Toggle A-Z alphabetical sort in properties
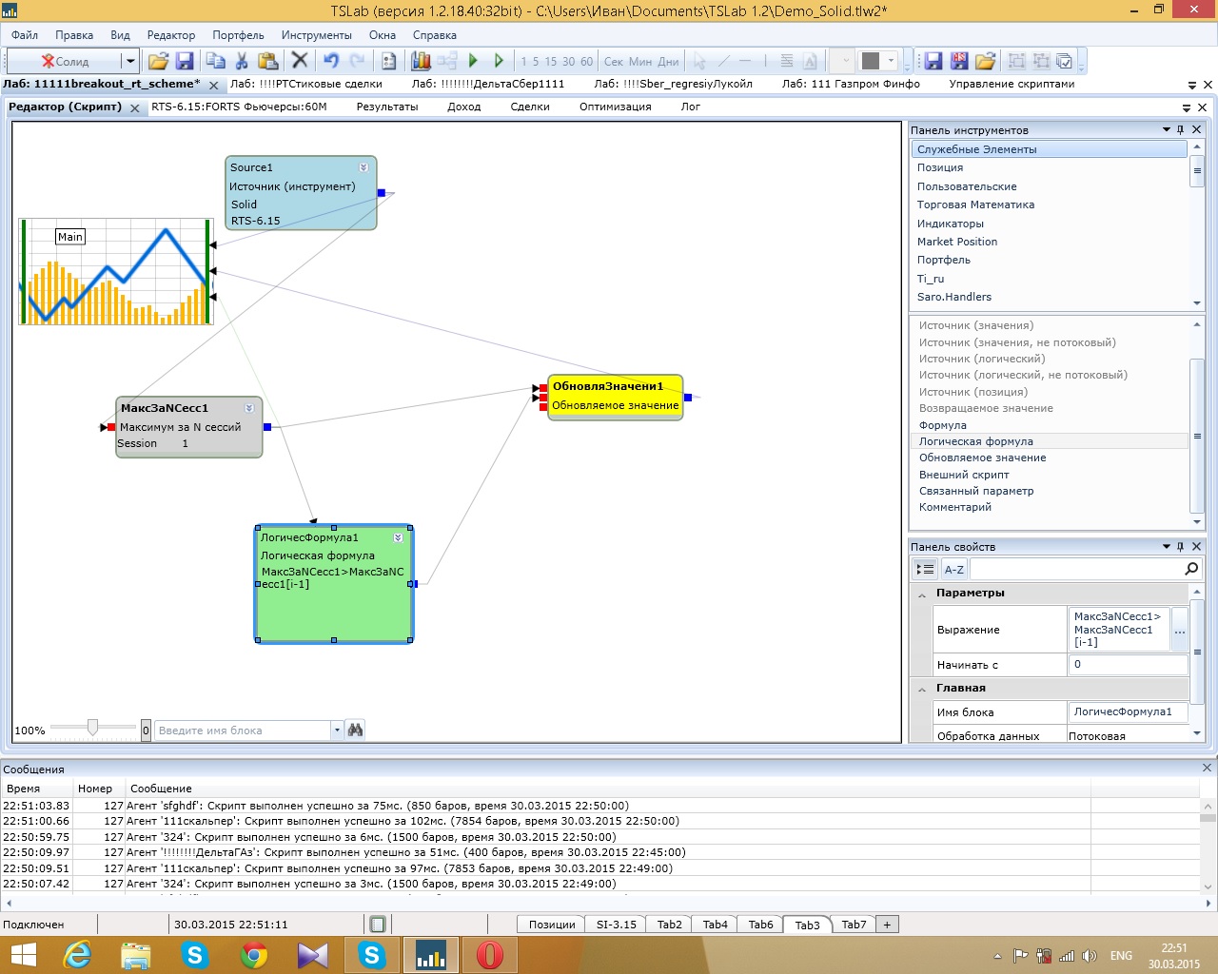This screenshot has height=974, width=1218. pos(953,569)
